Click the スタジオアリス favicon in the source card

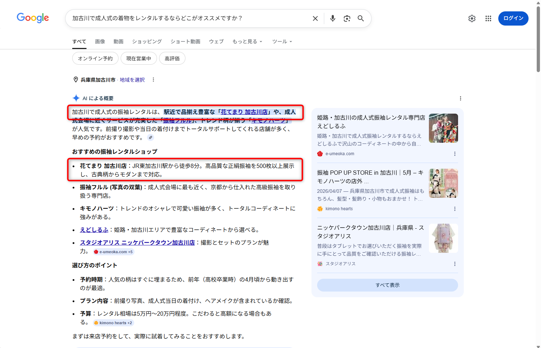coord(320,264)
